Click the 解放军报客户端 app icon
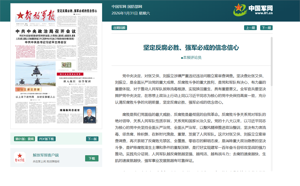Screen dimensions: 300x186 (x=21, y=157)
